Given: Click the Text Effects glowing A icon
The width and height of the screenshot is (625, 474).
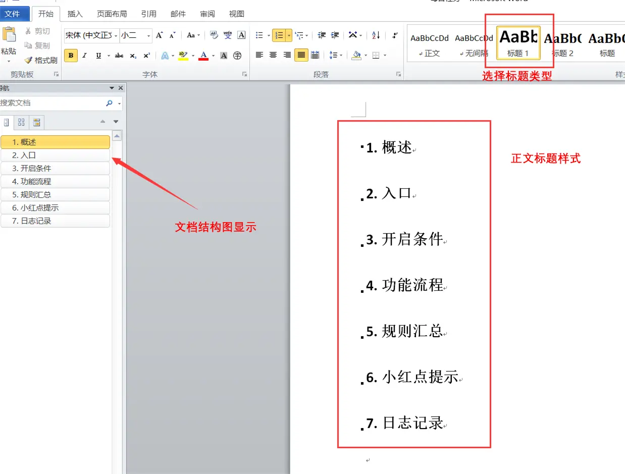Looking at the screenshot, I should (165, 56).
